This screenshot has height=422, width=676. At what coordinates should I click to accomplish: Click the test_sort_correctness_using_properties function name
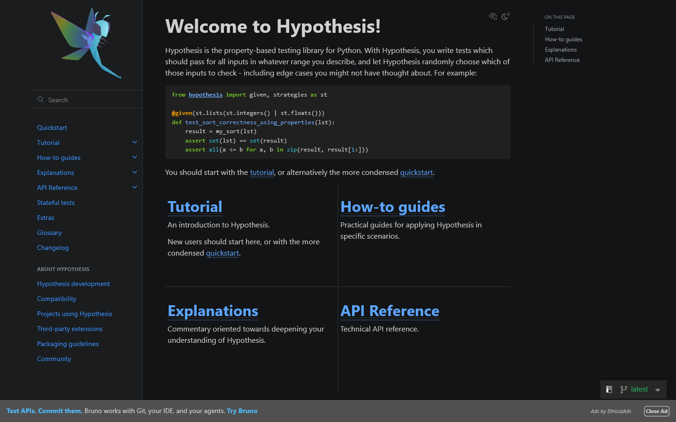250,122
